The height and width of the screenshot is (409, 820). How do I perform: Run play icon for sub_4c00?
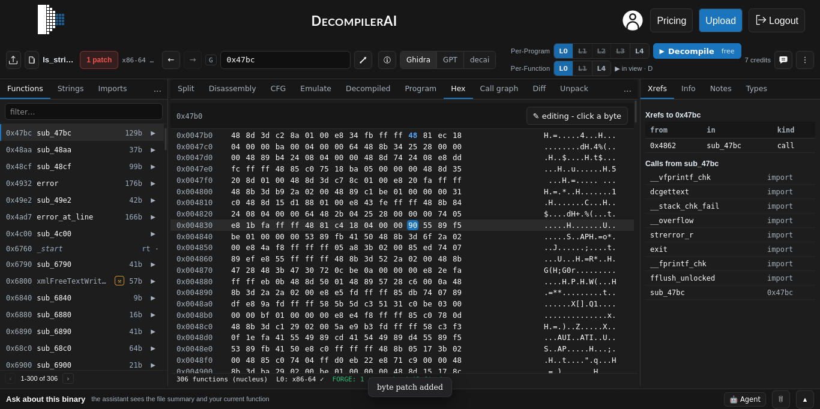tap(153, 234)
